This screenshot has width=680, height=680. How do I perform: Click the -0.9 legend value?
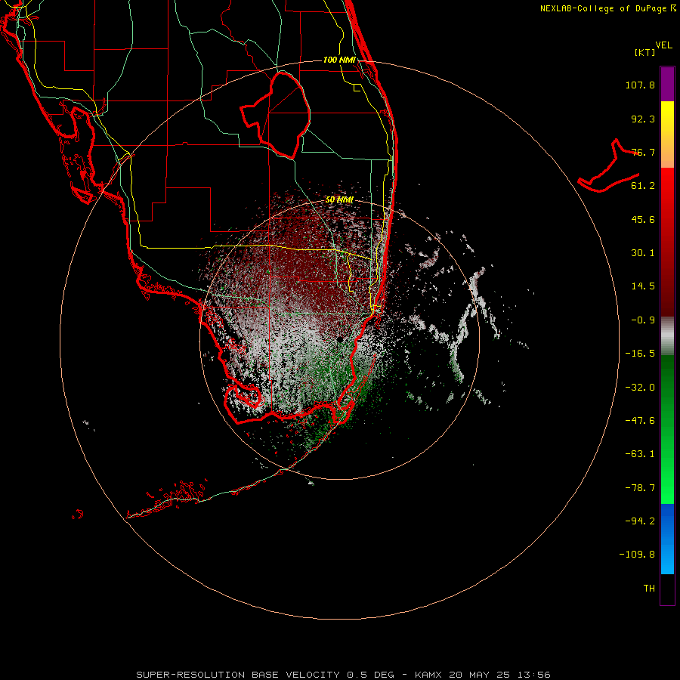point(643,320)
